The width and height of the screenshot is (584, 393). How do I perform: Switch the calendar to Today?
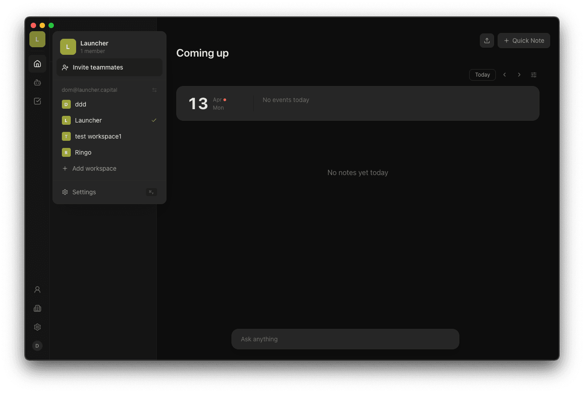click(x=482, y=74)
